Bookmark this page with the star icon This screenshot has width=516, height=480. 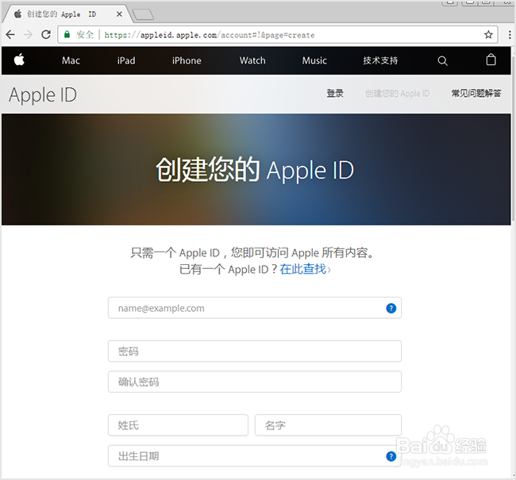[488, 35]
